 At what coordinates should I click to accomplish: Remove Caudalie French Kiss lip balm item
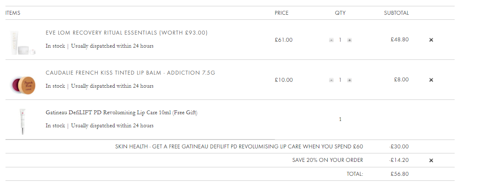[431, 80]
